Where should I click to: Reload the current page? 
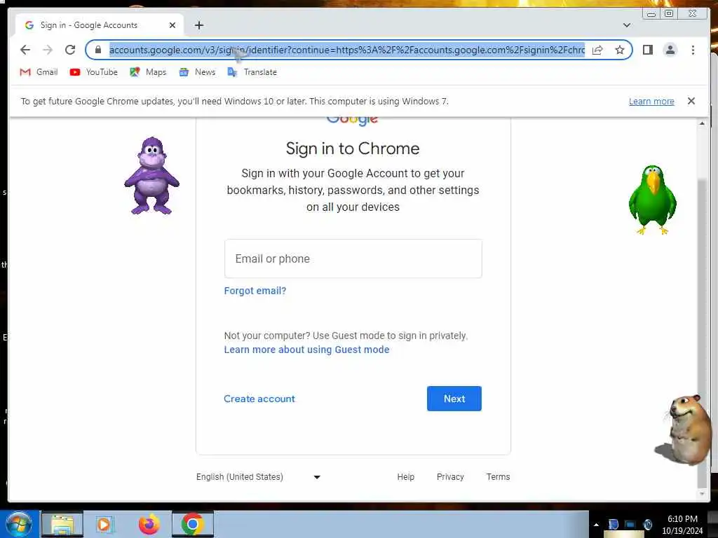point(70,50)
